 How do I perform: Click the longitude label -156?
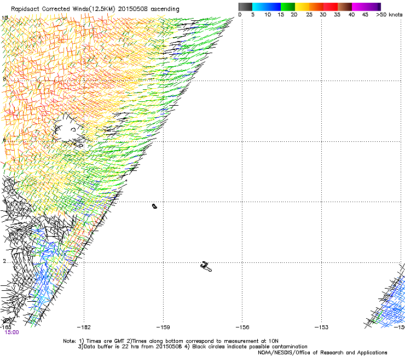coord(242,328)
